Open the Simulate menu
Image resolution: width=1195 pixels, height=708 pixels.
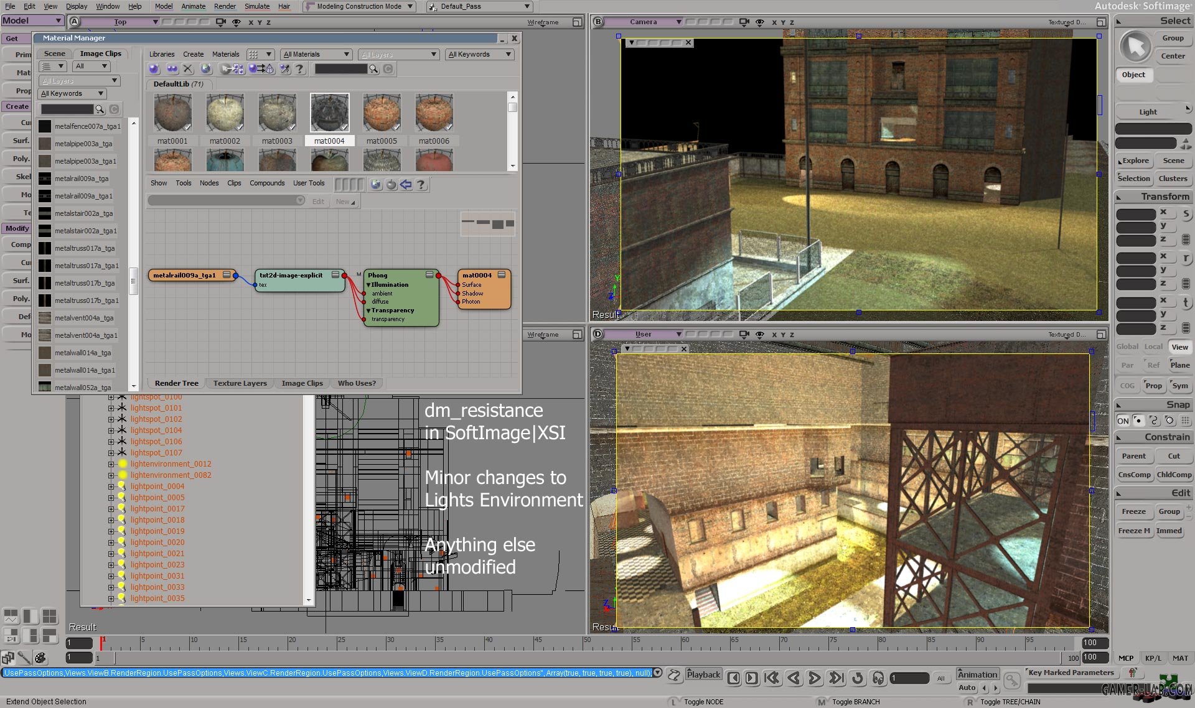pos(257,6)
